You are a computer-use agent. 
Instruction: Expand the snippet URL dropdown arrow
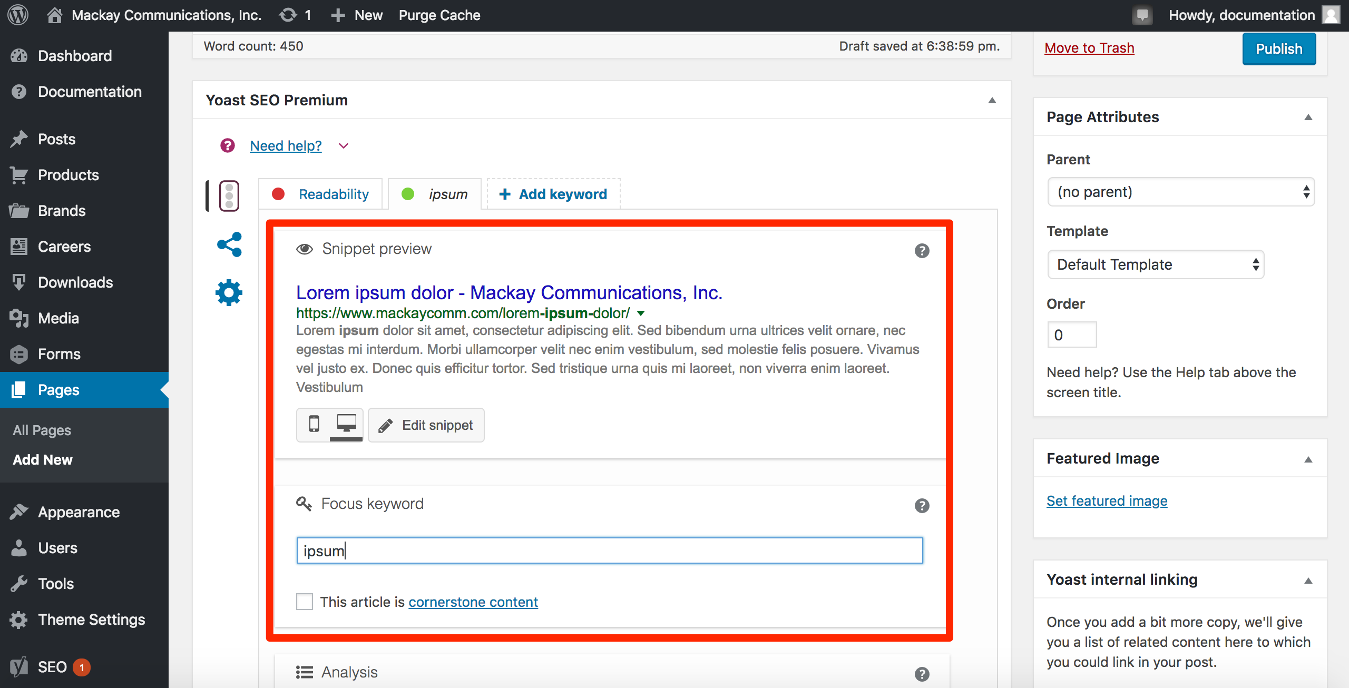click(641, 313)
